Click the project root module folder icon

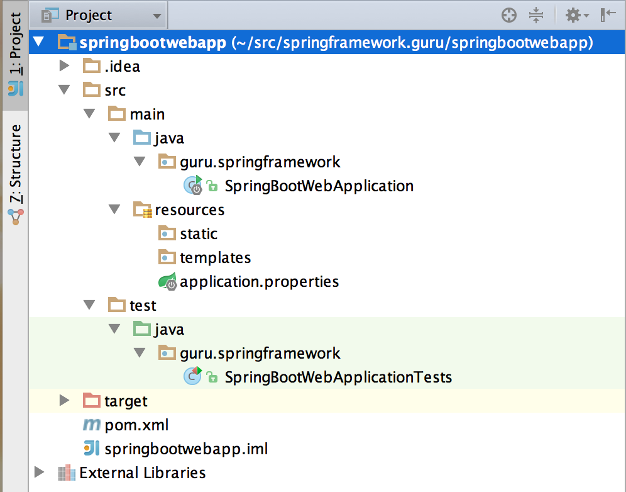67,42
